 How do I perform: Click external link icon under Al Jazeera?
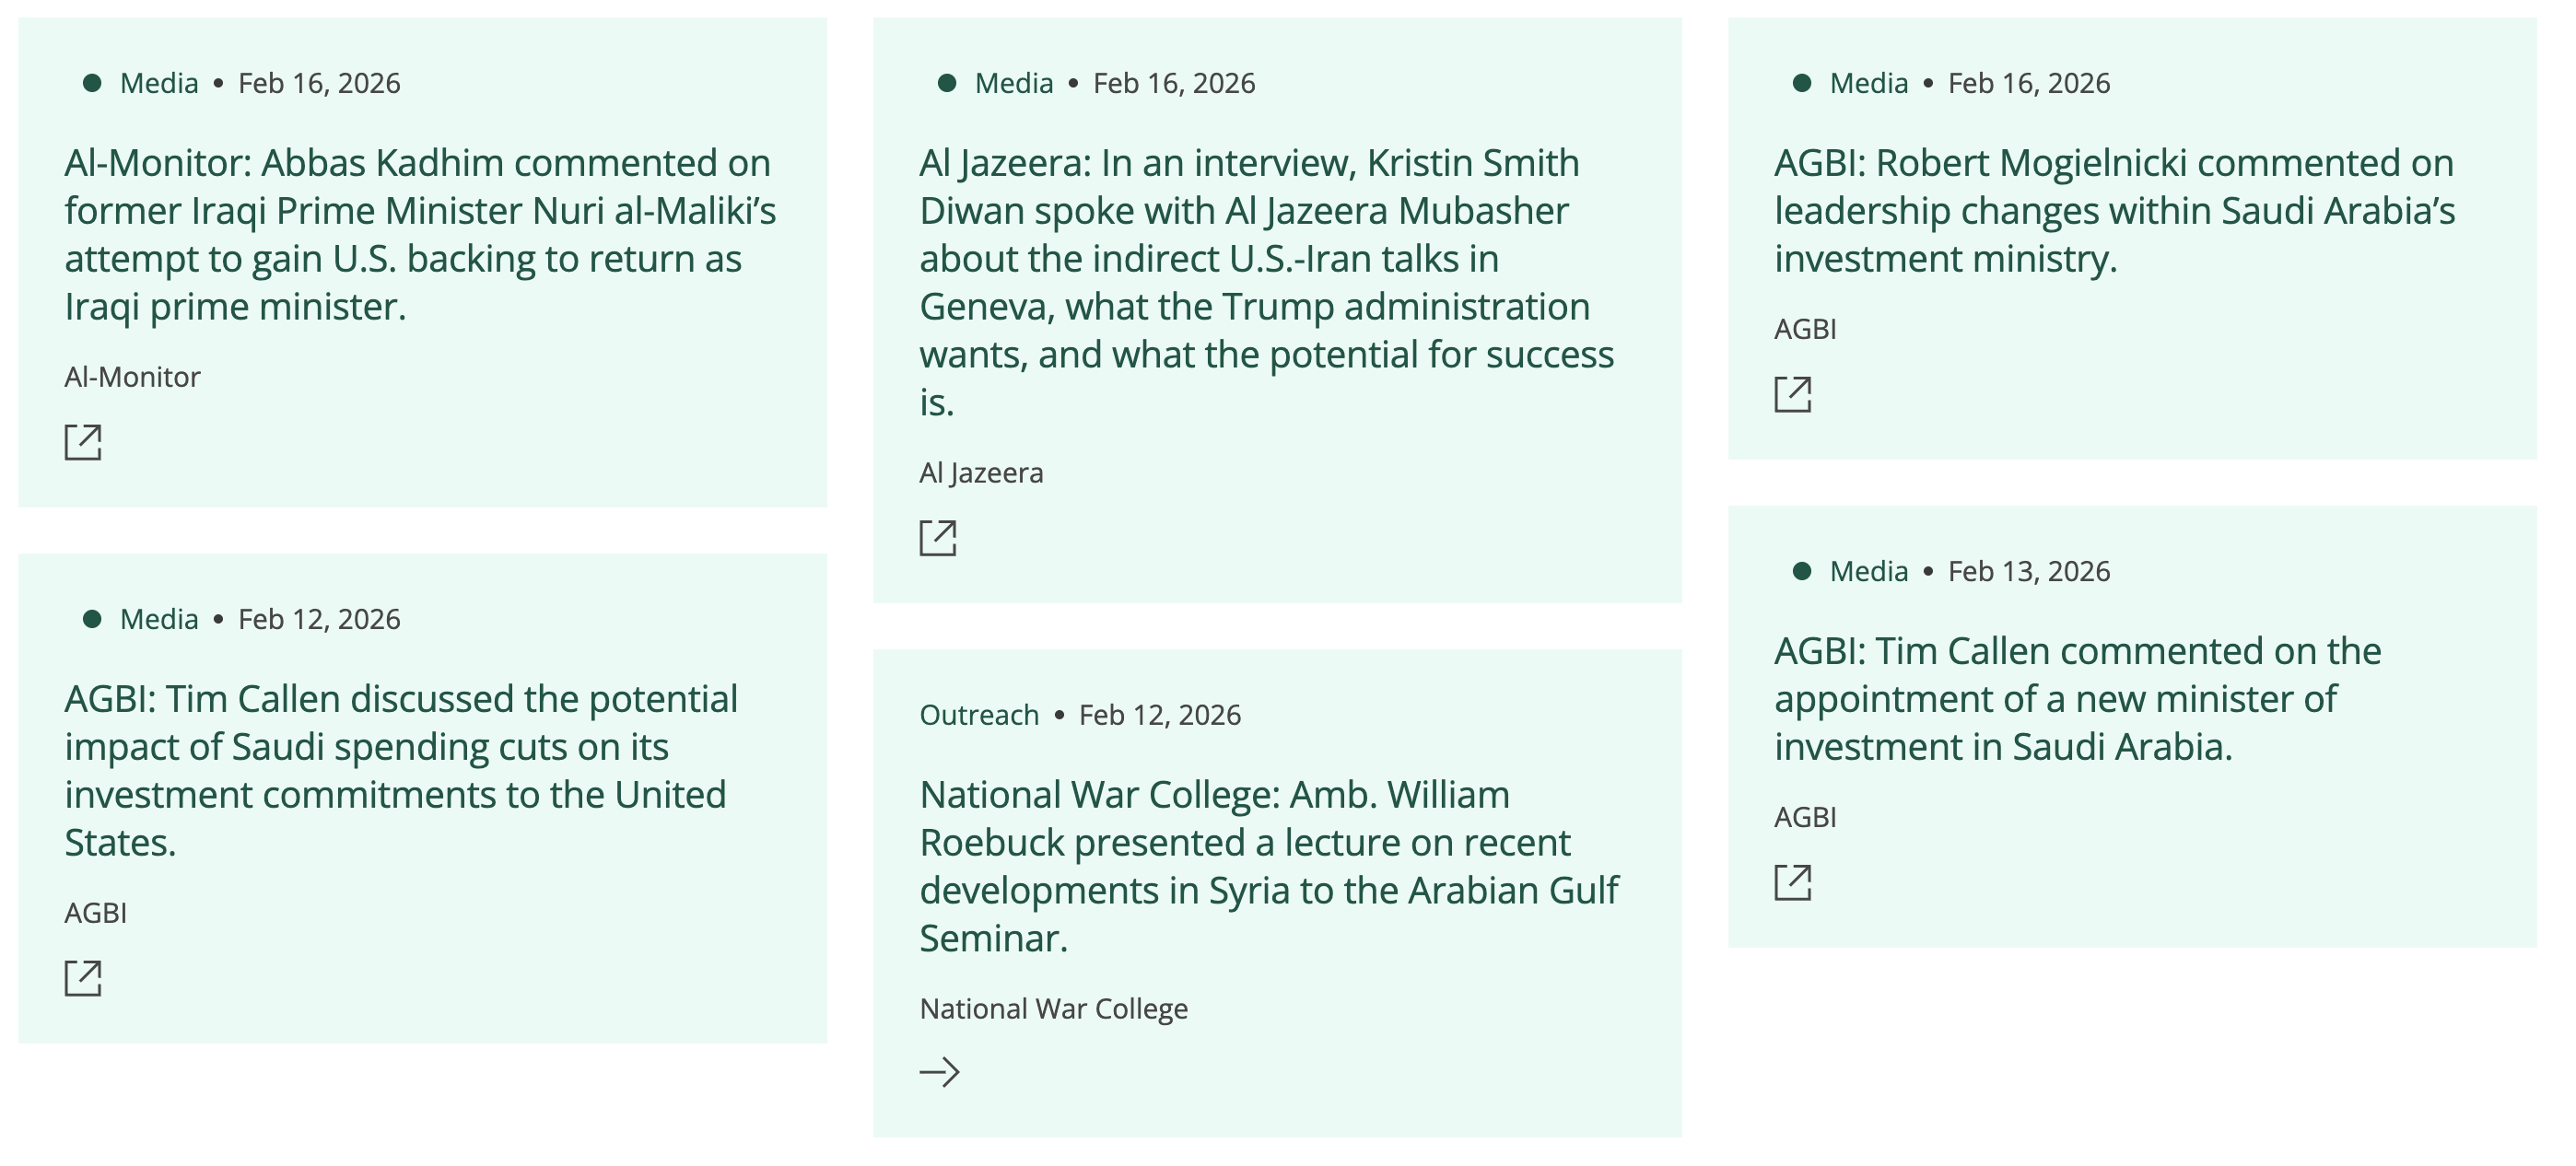pos(938,538)
